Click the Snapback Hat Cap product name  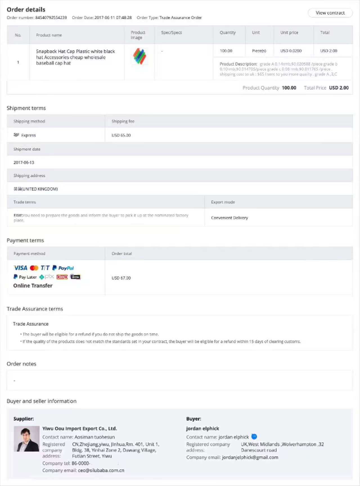tap(75, 57)
